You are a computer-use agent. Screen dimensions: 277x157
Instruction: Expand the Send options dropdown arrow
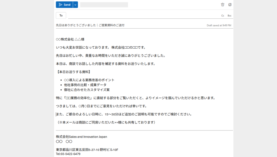[x=75, y=5]
